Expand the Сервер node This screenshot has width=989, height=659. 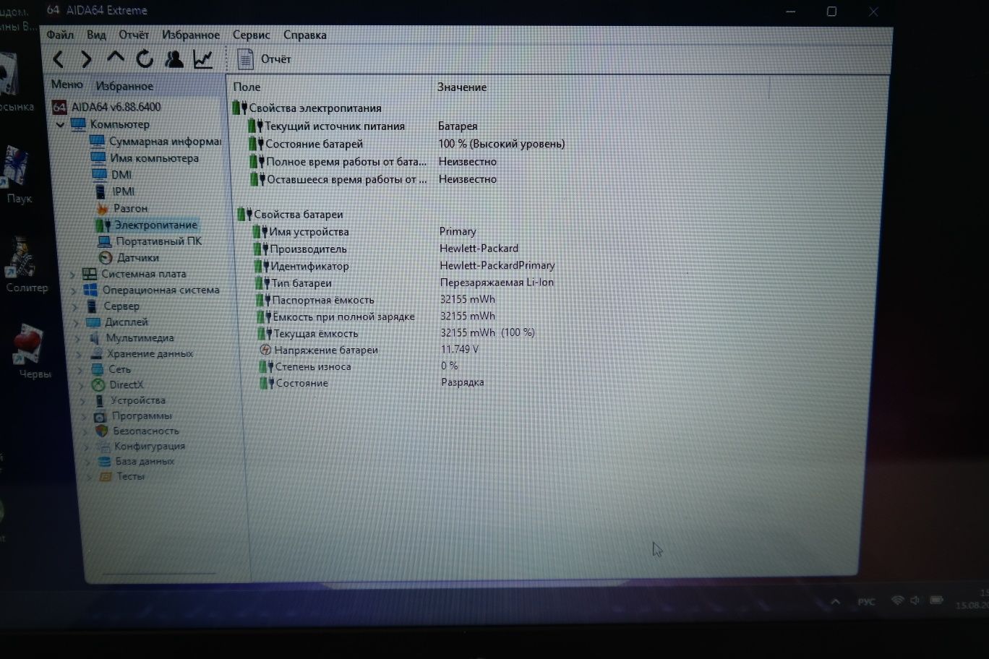(x=75, y=307)
